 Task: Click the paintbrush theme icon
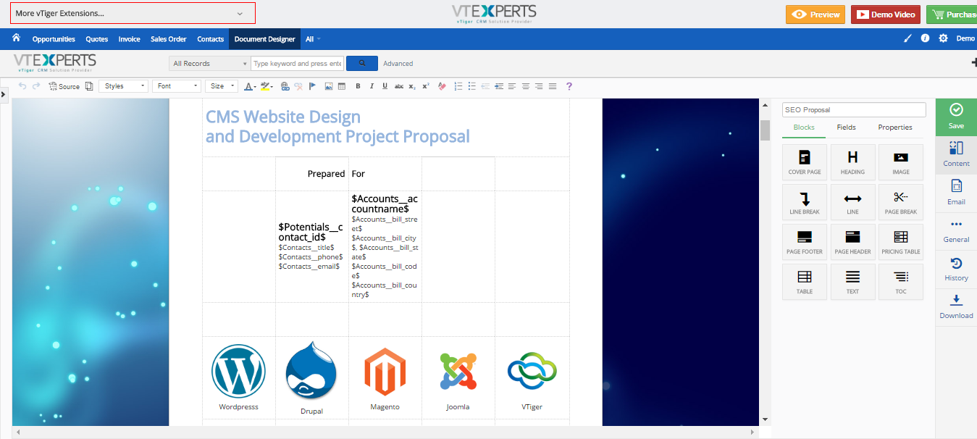coord(907,38)
